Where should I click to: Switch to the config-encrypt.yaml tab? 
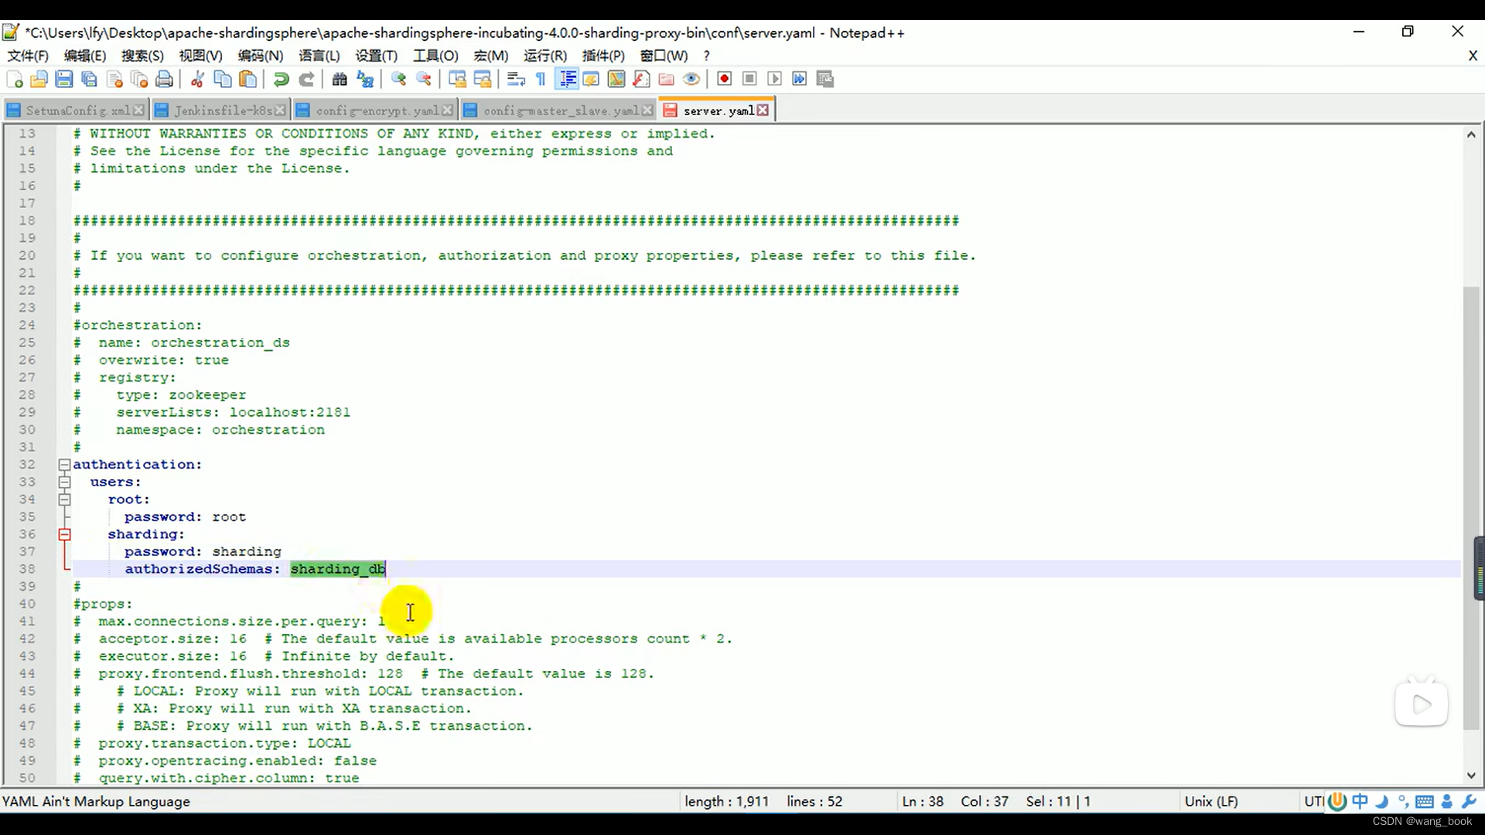tap(375, 111)
